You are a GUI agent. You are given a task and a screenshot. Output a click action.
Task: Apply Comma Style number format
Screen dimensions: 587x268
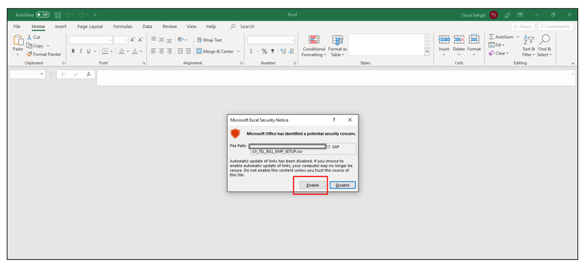click(x=272, y=51)
